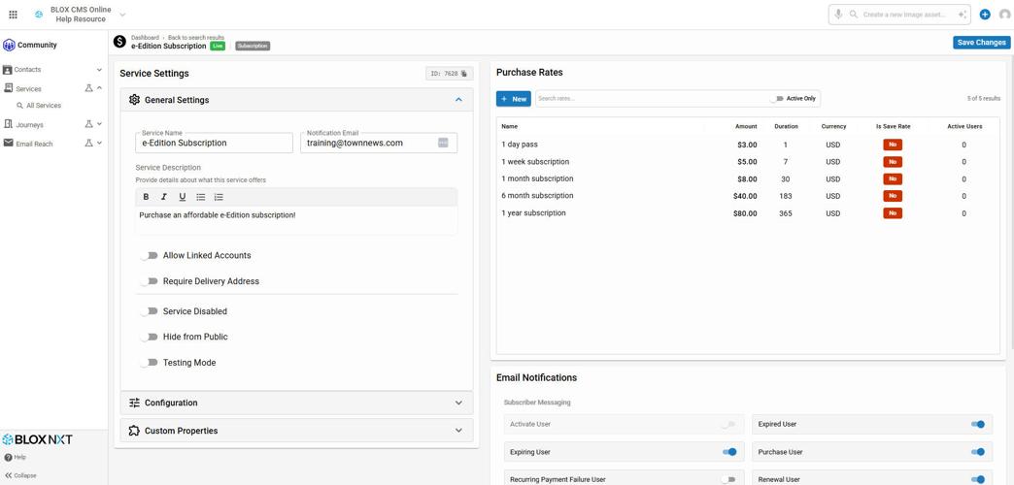Click the Service Name input field
Viewport: 1014px width, 485px height.
(x=214, y=144)
